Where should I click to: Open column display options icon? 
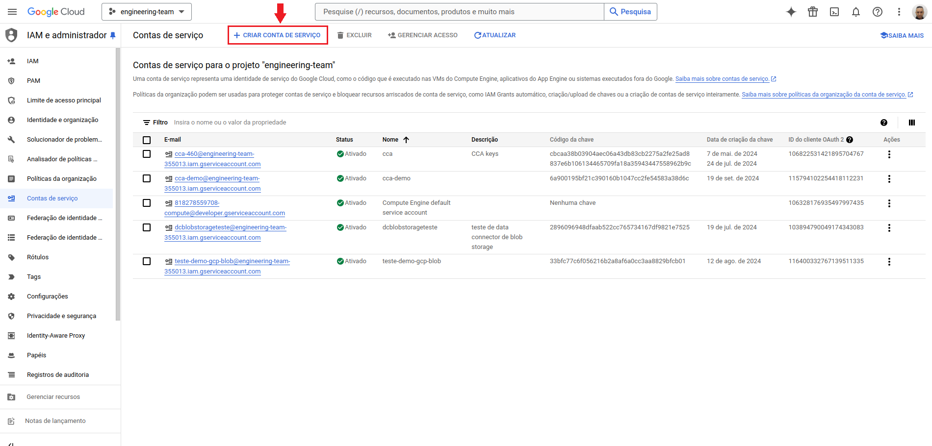[x=911, y=123]
